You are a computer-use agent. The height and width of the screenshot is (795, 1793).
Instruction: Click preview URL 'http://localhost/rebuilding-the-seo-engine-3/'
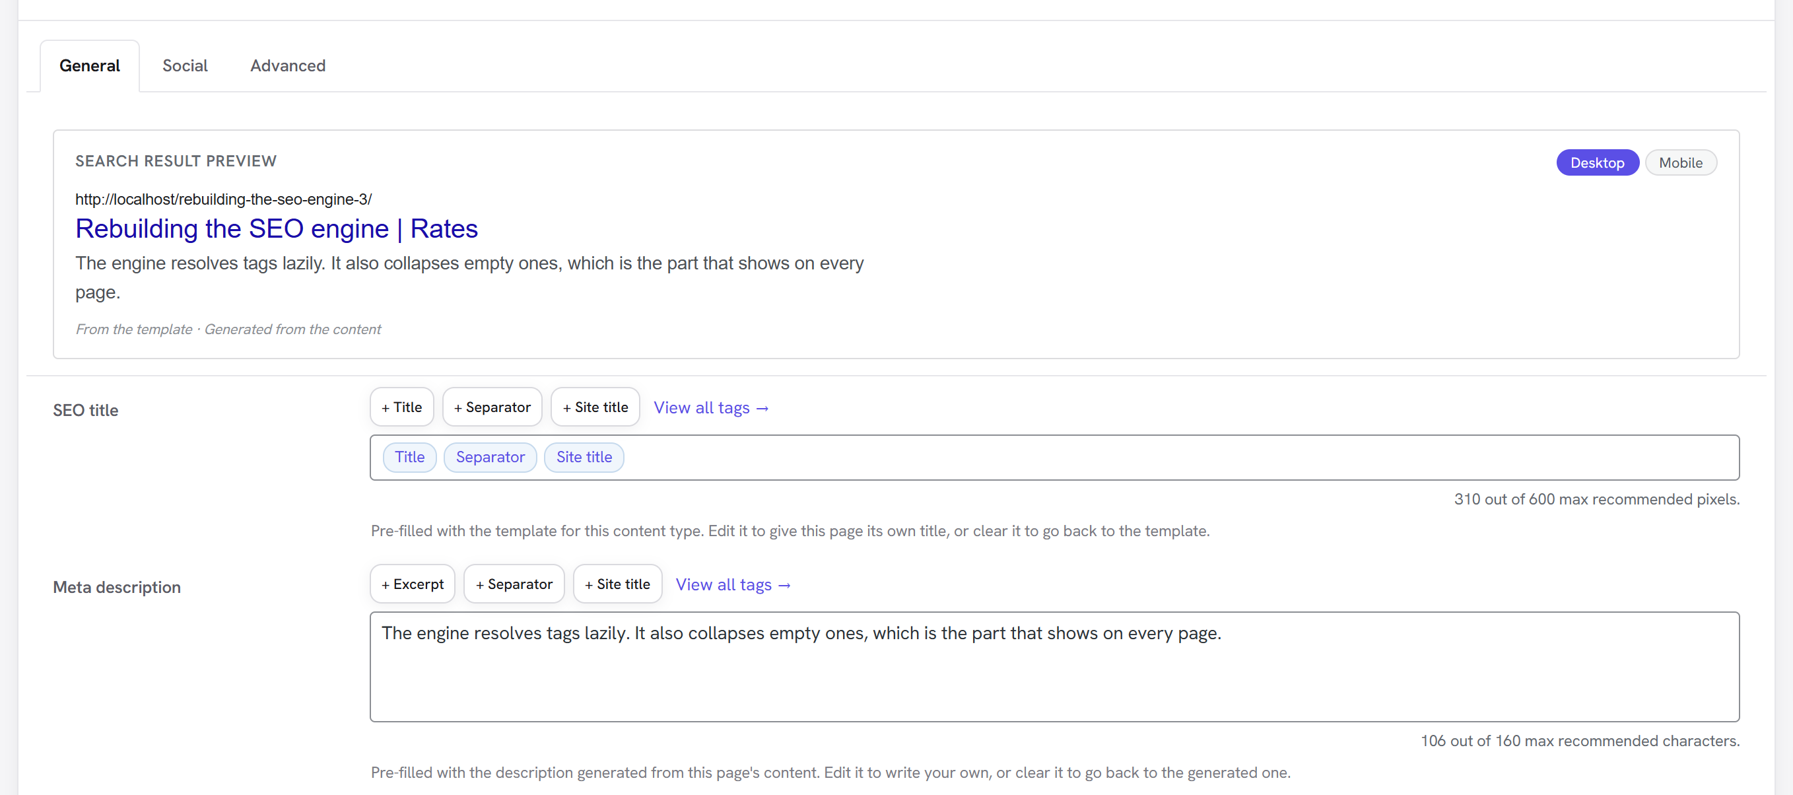tap(223, 199)
